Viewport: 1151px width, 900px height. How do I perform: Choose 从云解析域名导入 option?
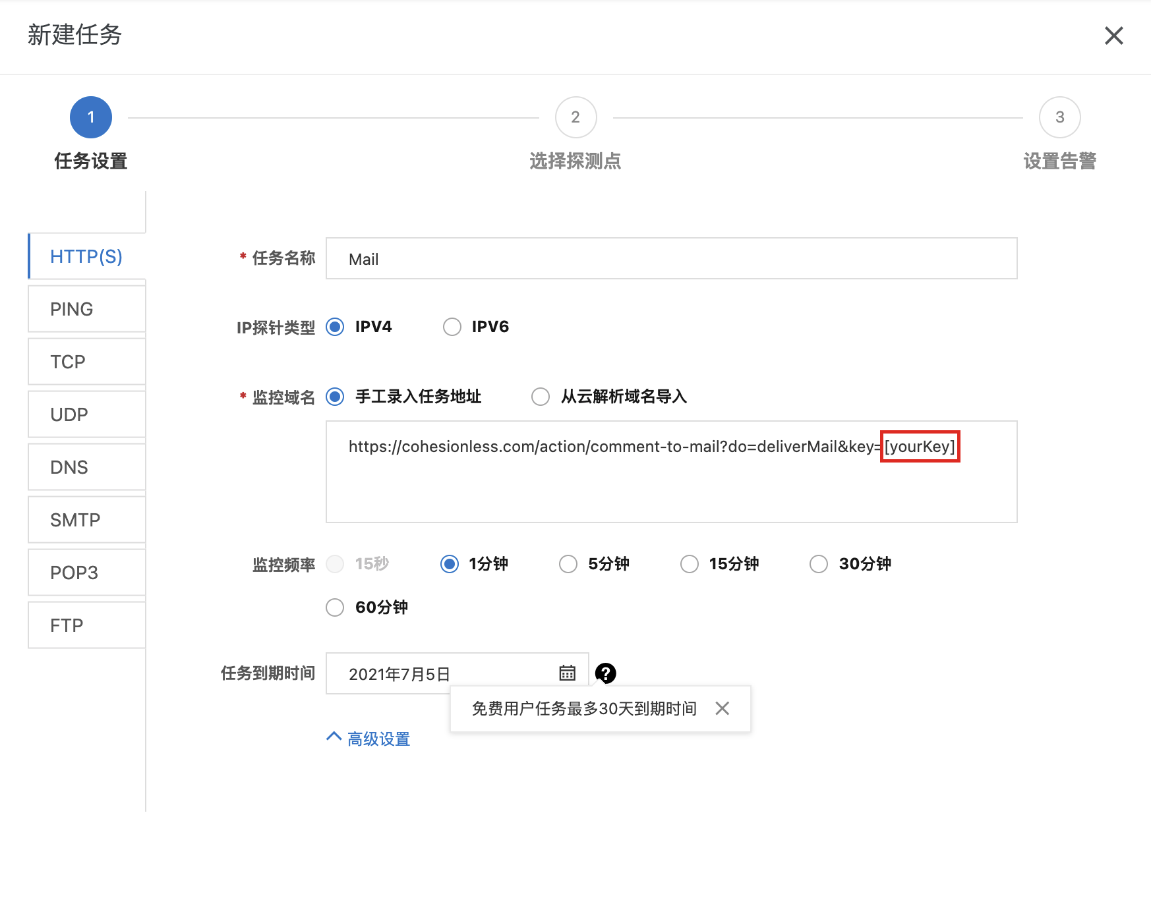541,397
